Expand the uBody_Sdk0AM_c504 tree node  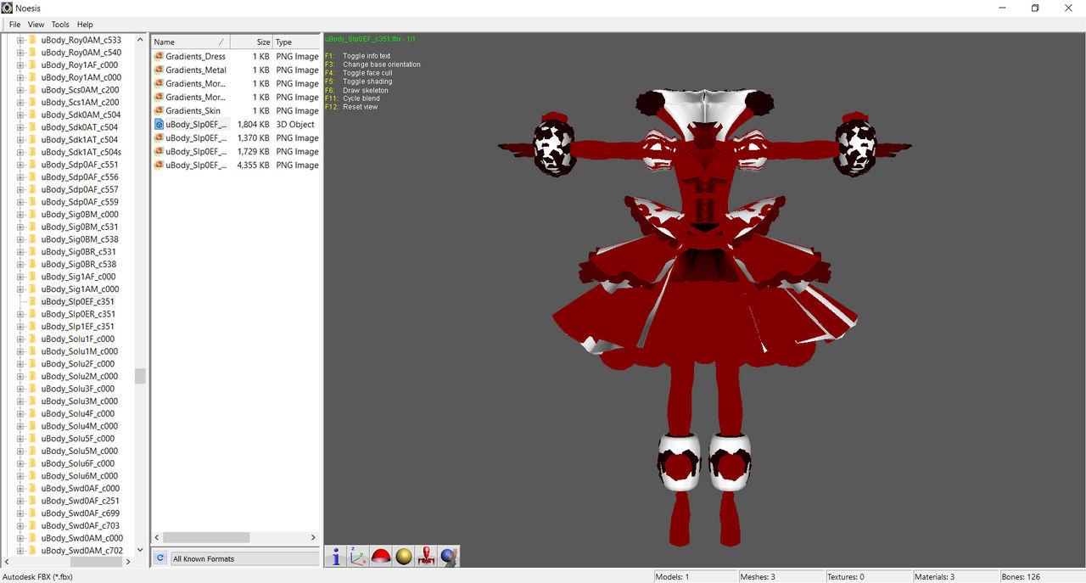[20, 115]
